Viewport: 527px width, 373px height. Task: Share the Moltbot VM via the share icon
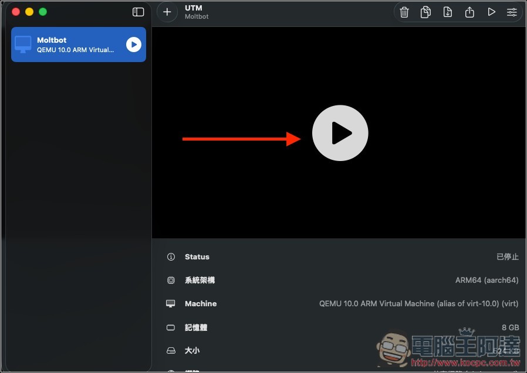[x=469, y=12]
